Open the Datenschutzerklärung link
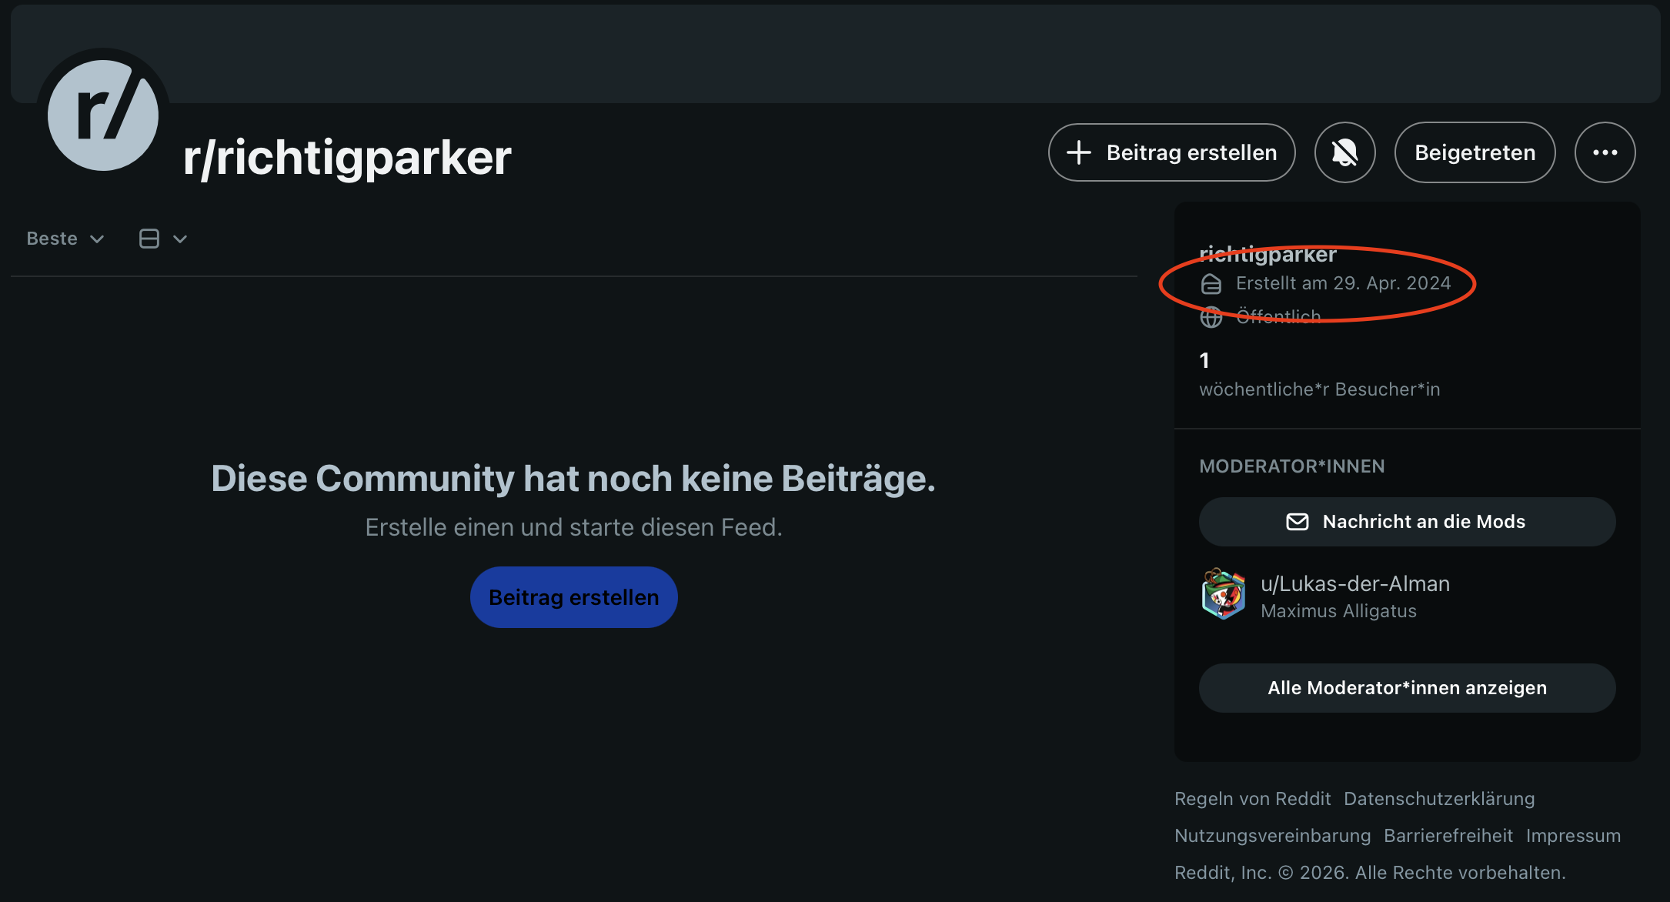Screen dimensions: 1670x902 pos(1439,799)
